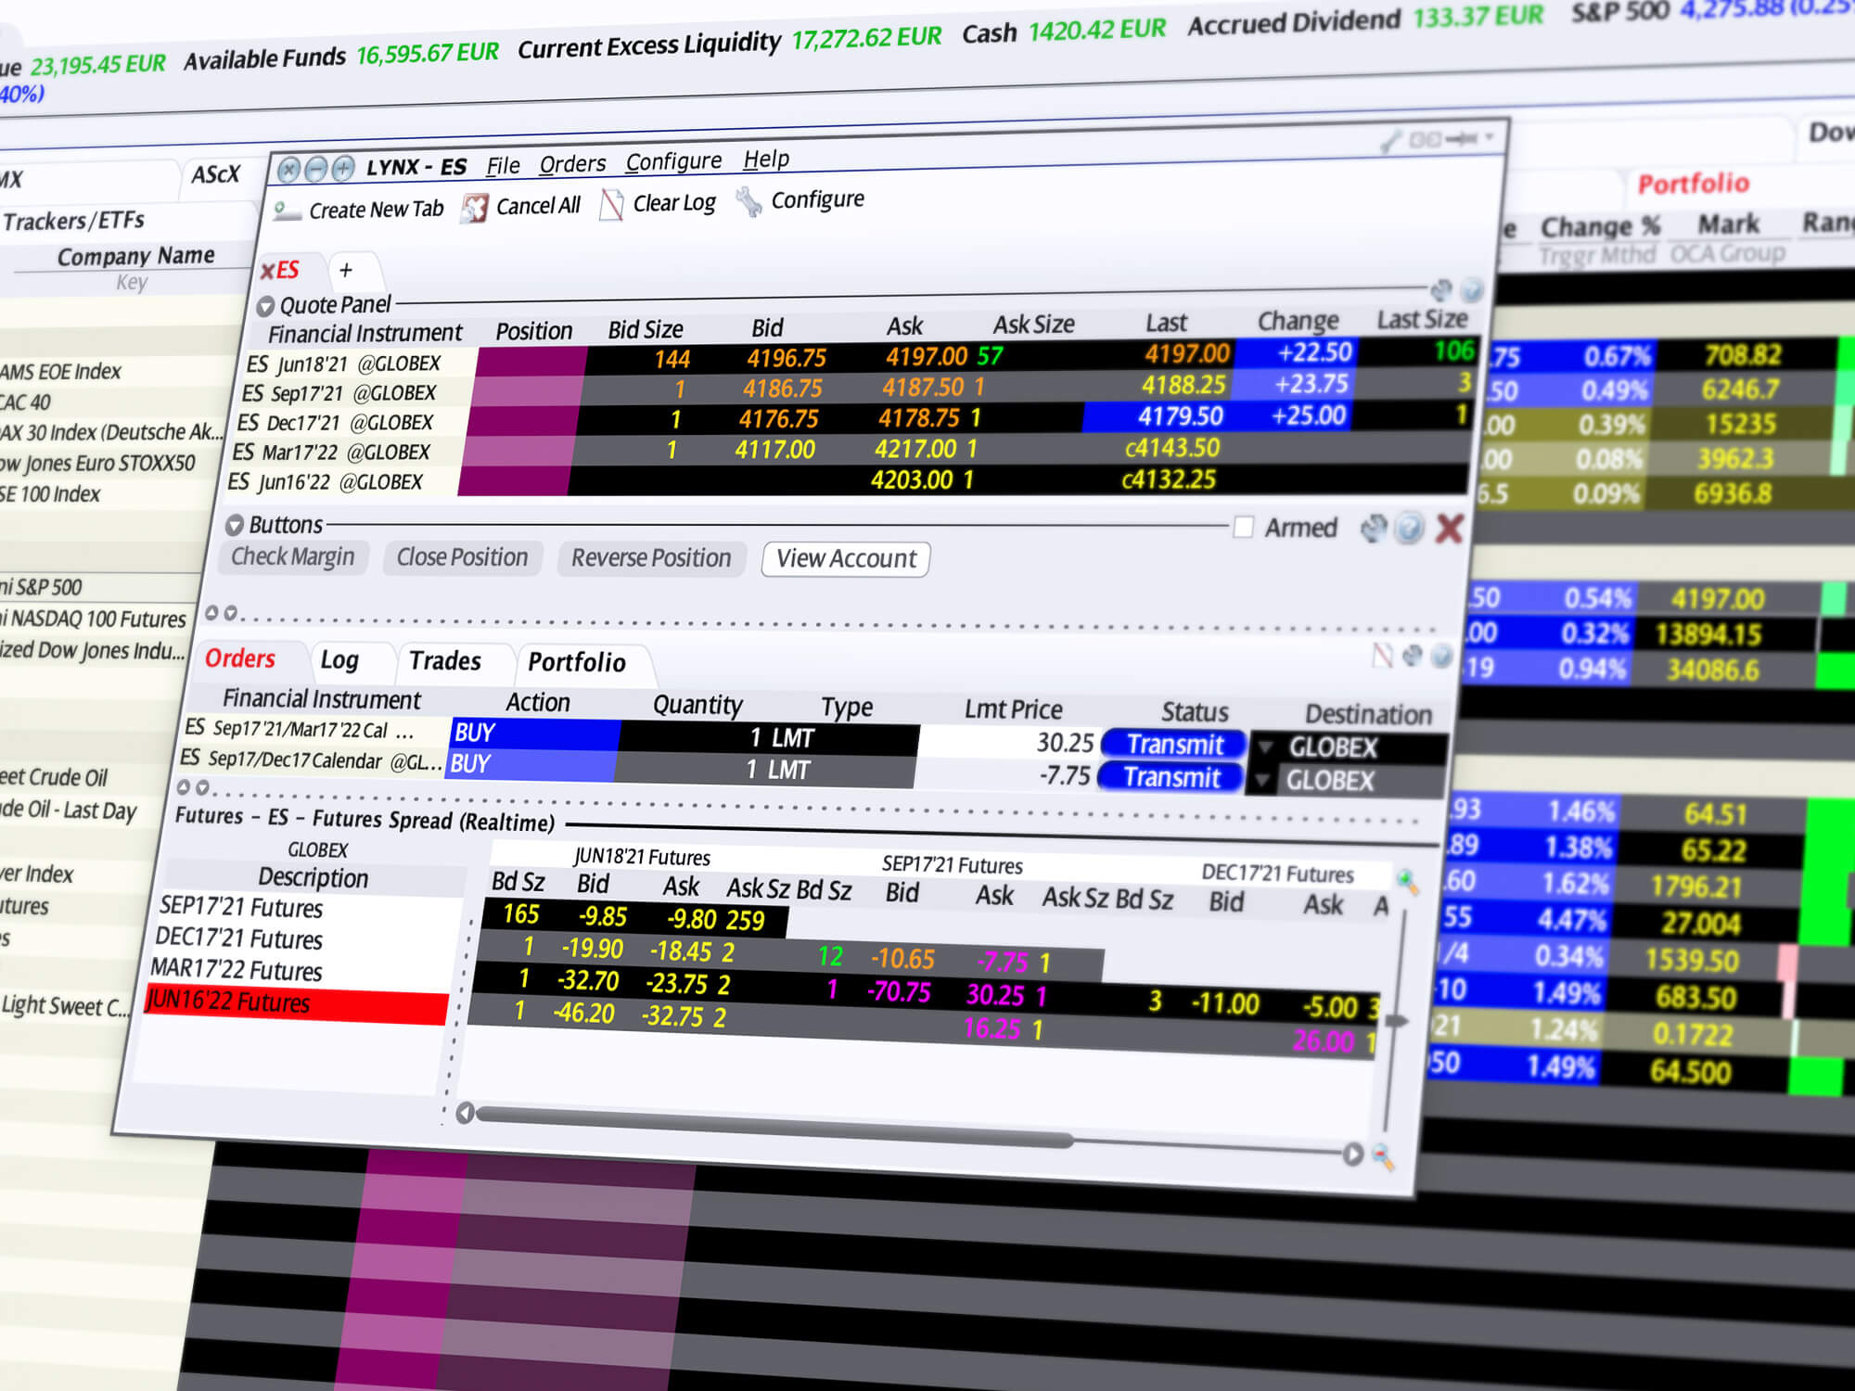Click the Buttons panel configure wrench icon
This screenshot has width=1855, height=1391.
pos(1374,529)
